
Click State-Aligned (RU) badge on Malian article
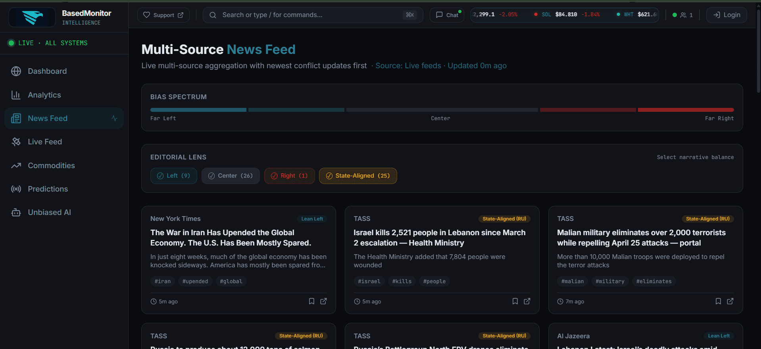click(x=708, y=219)
